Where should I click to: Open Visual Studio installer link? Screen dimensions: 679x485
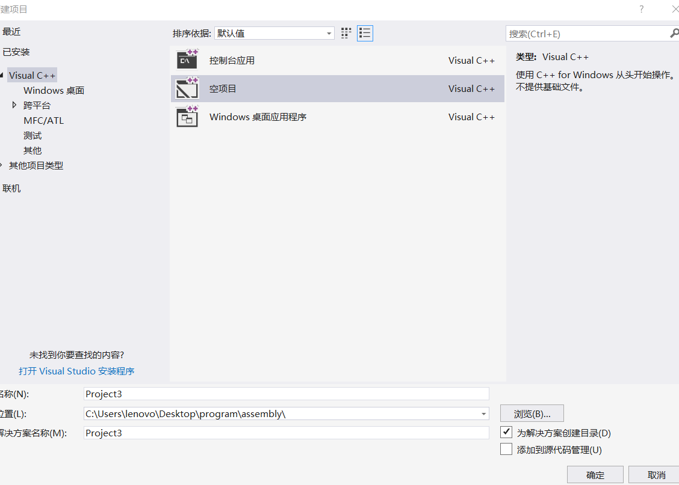tap(76, 371)
